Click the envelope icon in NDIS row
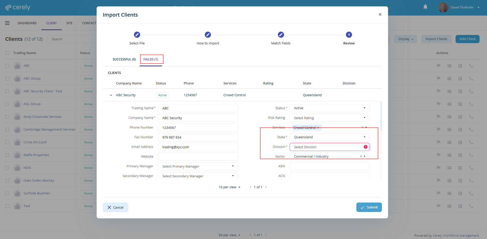This screenshot has height=239, width=487. coord(449,168)
